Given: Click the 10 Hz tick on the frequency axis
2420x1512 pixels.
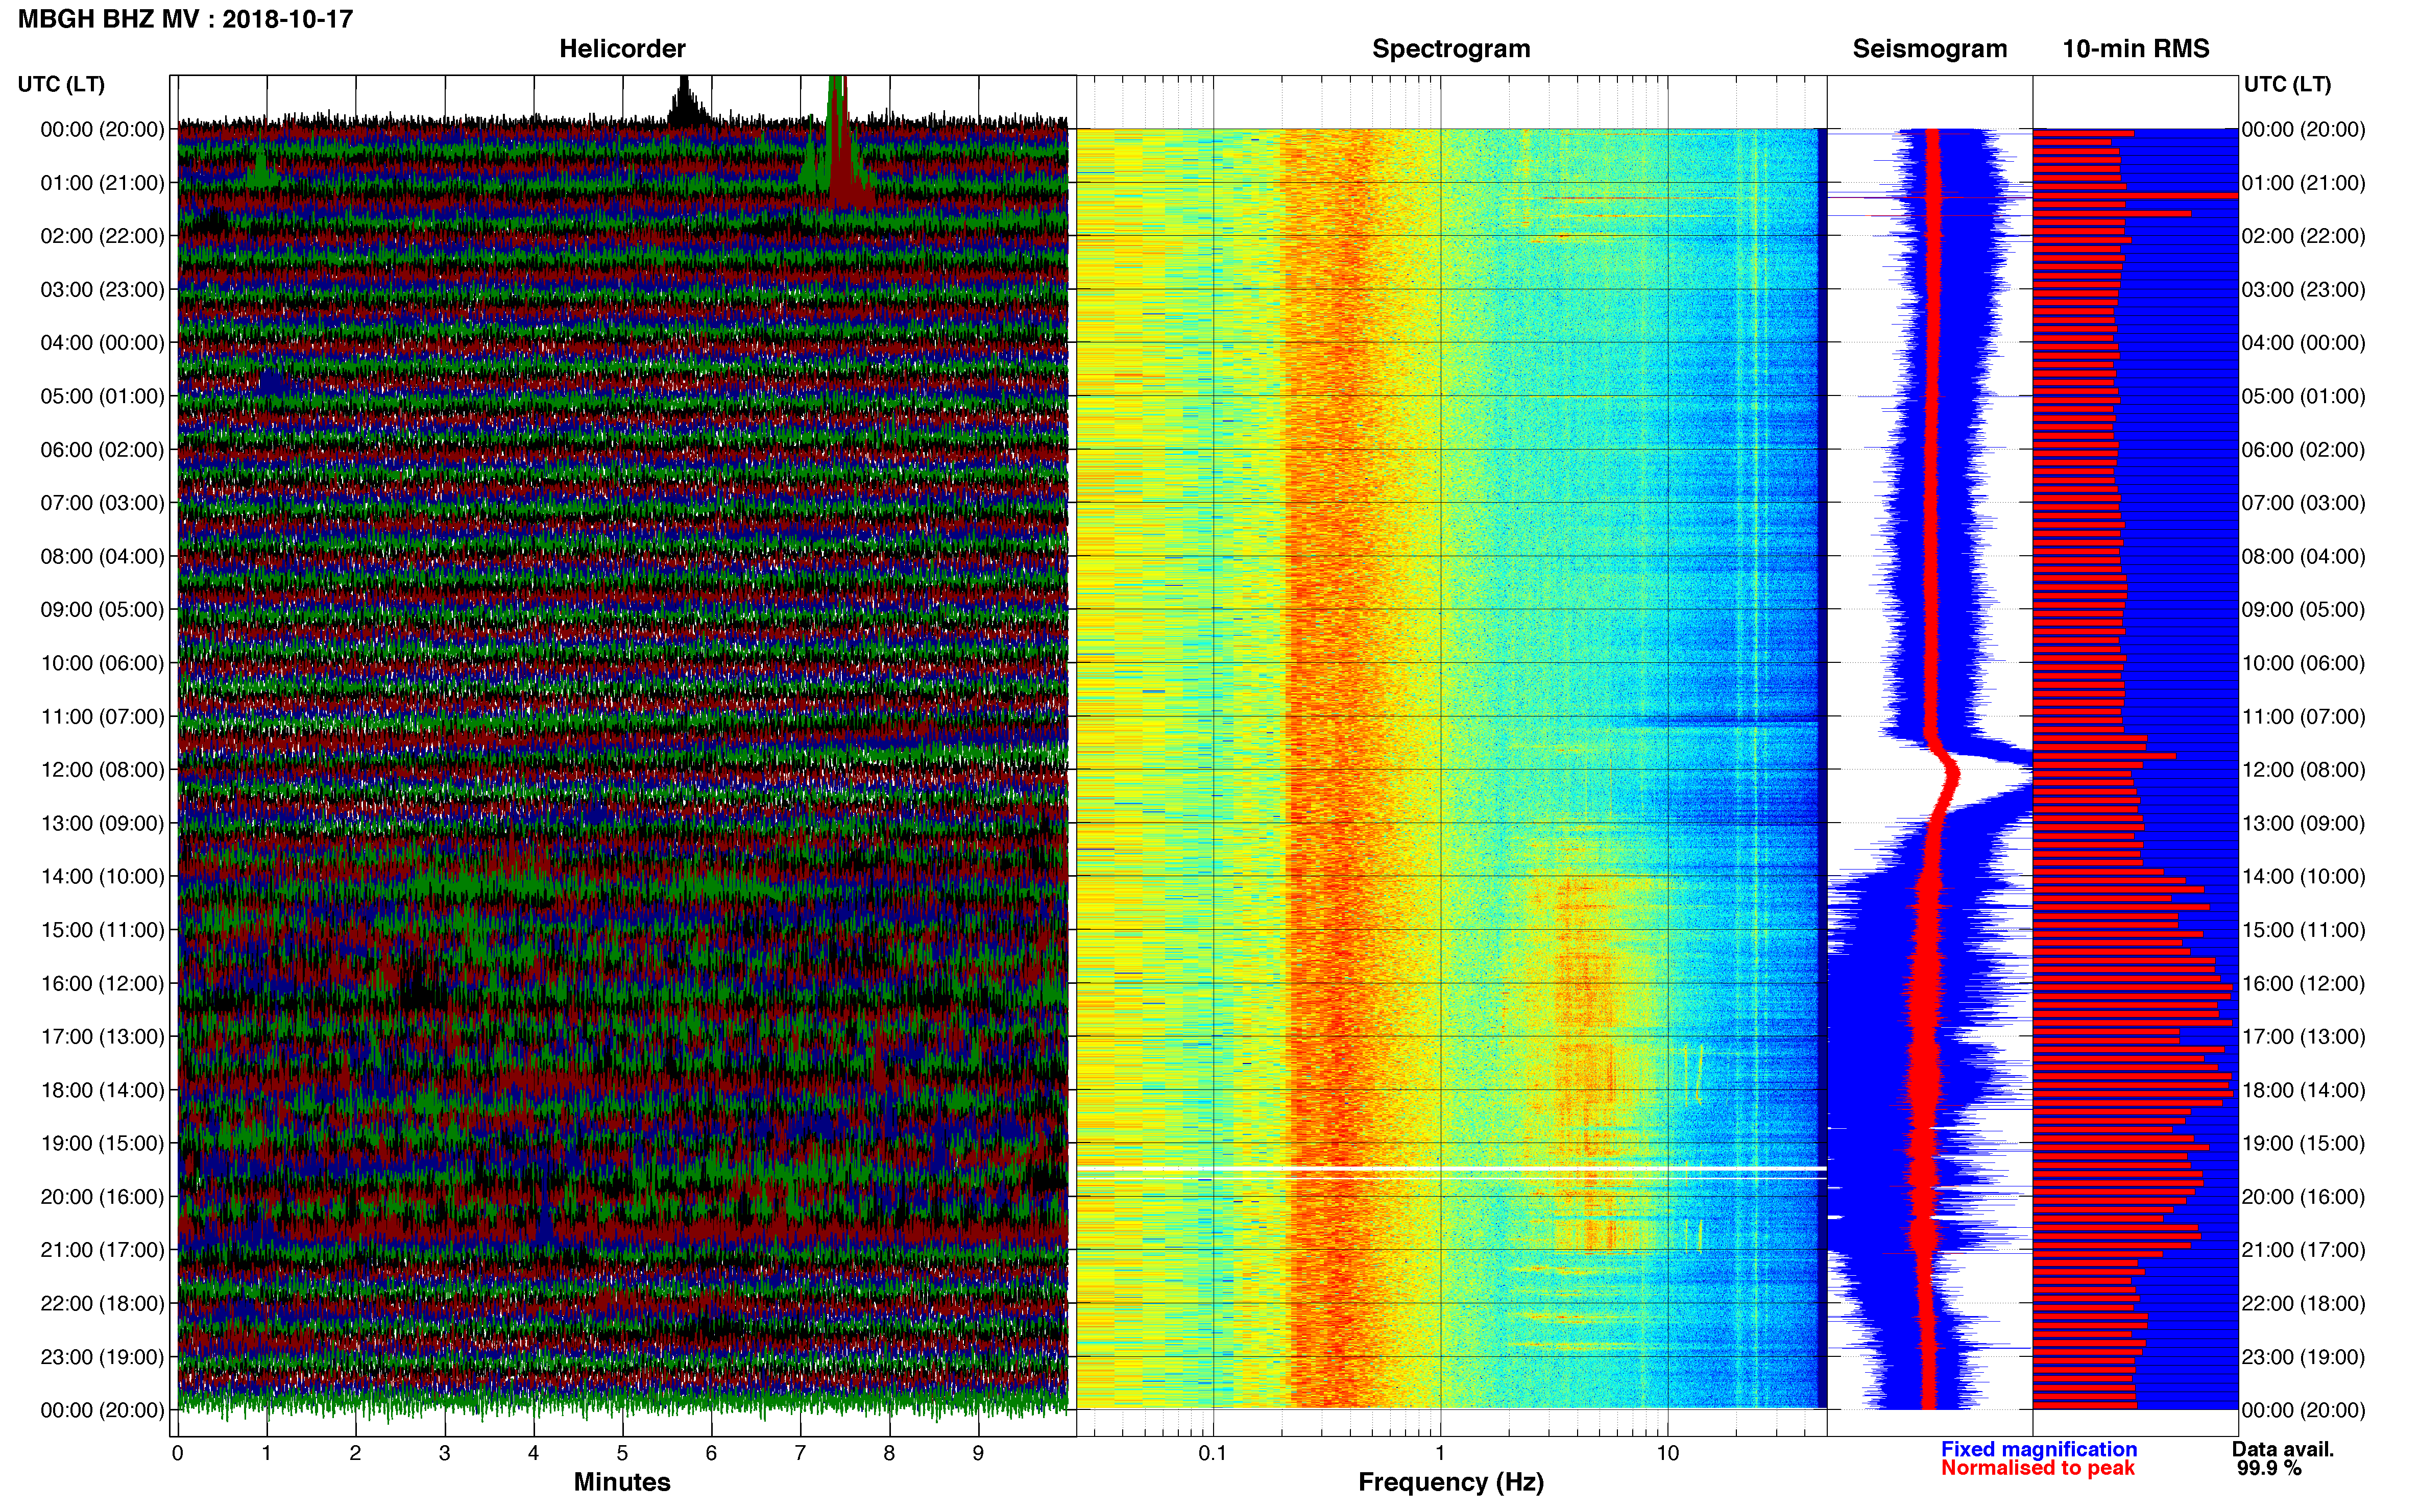Looking at the screenshot, I should (x=1667, y=1453).
